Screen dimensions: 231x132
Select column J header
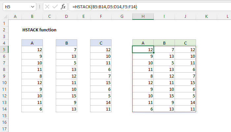[x=185, y=16]
